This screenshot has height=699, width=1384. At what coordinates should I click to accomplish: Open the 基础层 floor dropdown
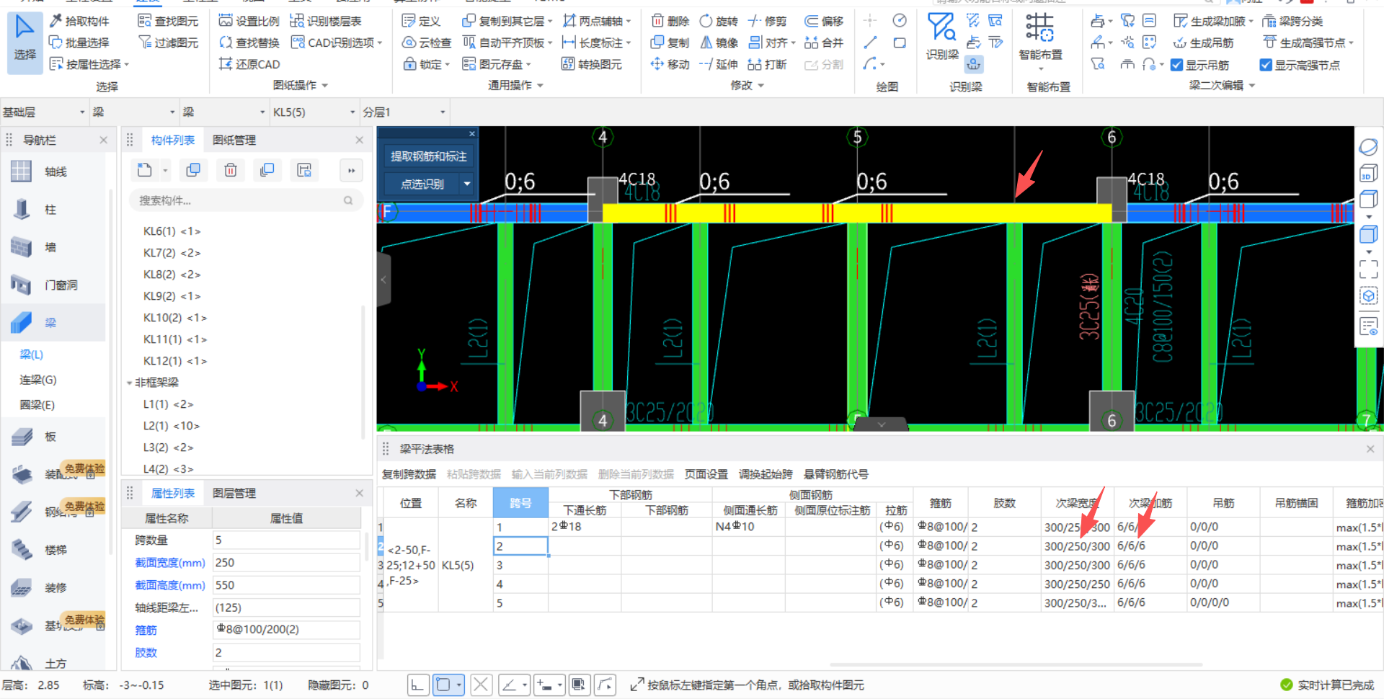point(44,112)
